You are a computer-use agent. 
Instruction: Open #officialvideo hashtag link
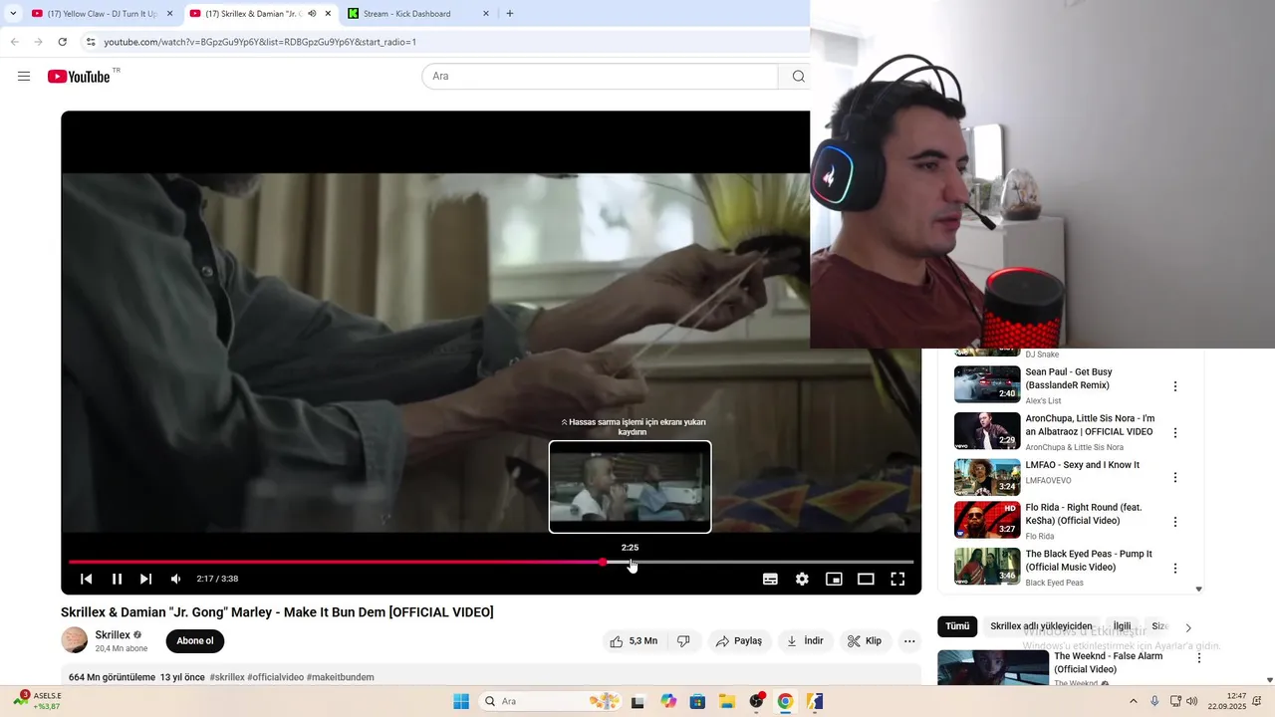[276, 677]
